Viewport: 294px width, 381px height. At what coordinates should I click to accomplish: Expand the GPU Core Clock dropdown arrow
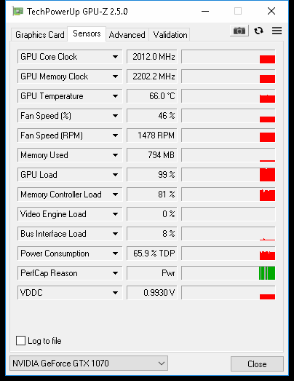pyautogui.click(x=115, y=57)
